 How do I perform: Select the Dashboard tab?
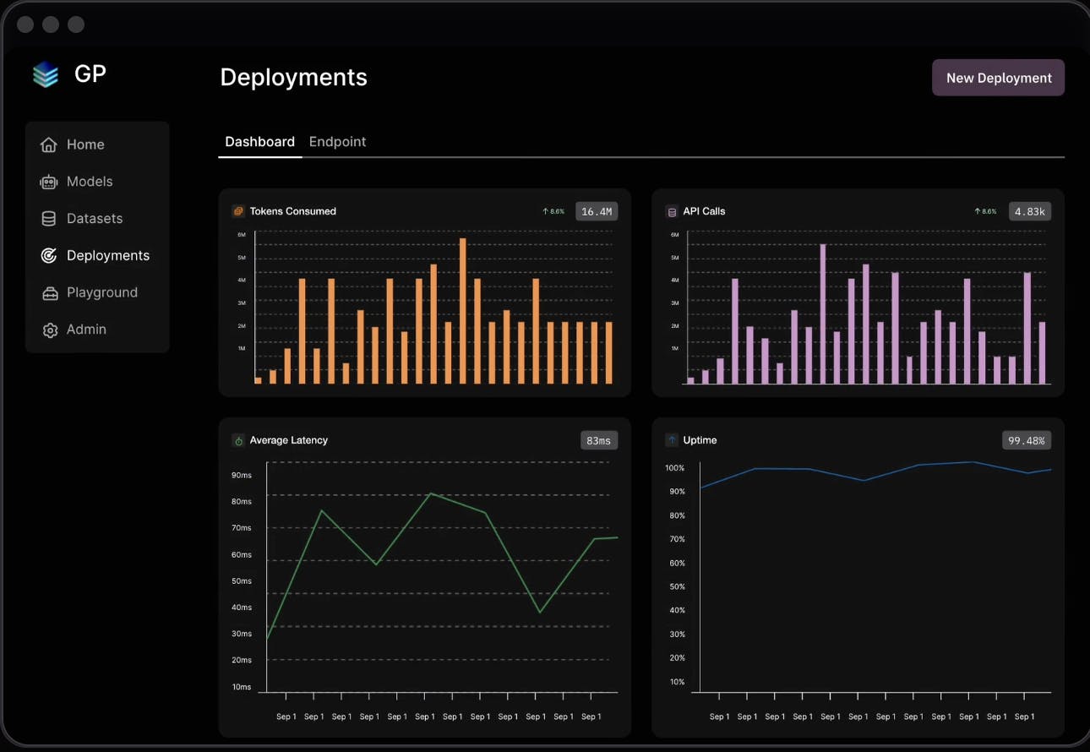(259, 142)
